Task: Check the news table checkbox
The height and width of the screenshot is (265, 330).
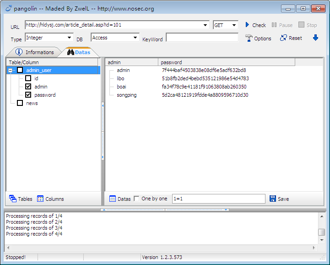Action: point(20,103)
